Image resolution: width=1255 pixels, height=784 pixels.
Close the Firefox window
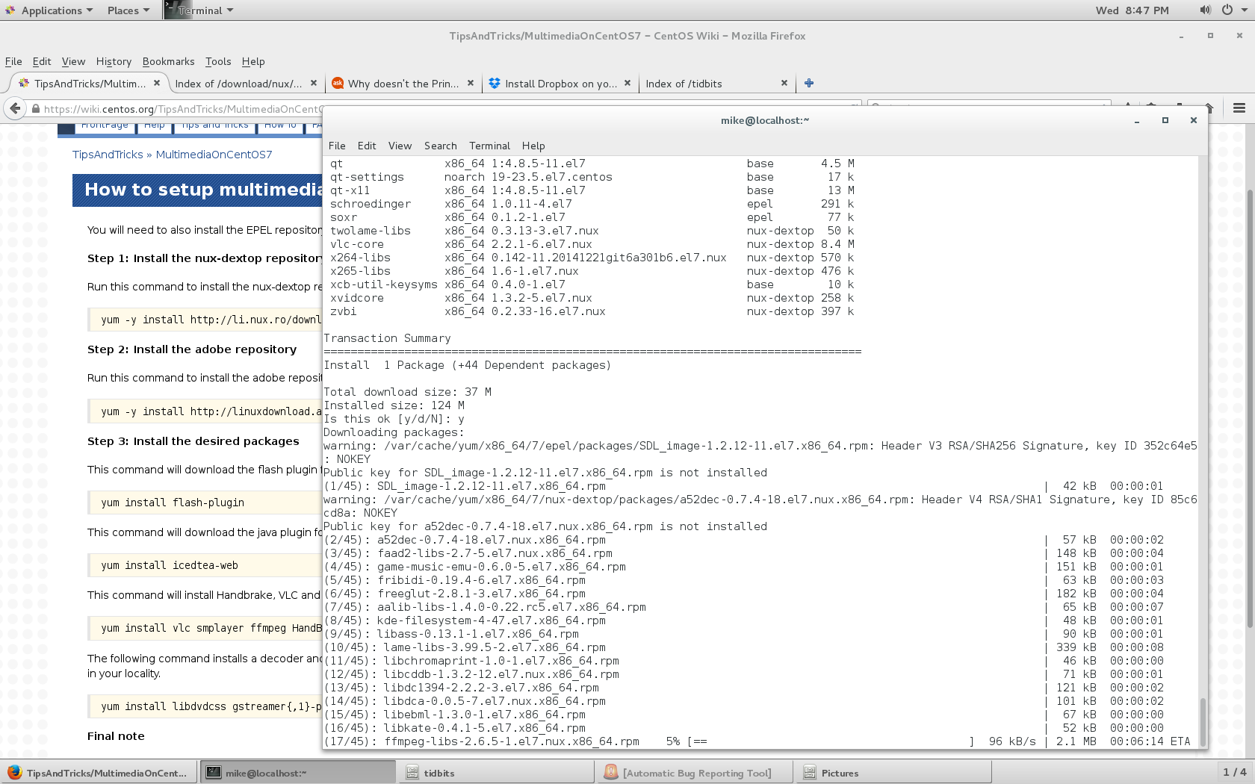point(1239,36)
